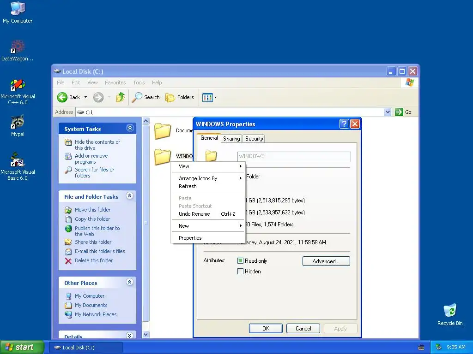Click the task pane scroll down arrow
The height and width of the screenshot is (354, 473).
(146, 335)
